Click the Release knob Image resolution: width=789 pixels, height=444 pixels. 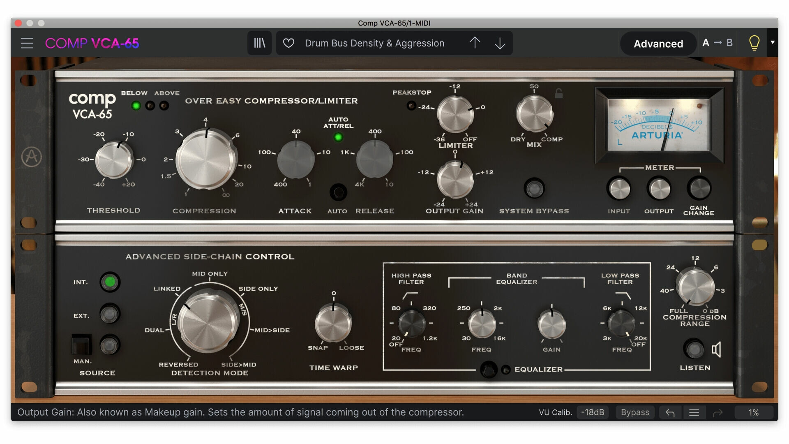[x=374, y=159]
